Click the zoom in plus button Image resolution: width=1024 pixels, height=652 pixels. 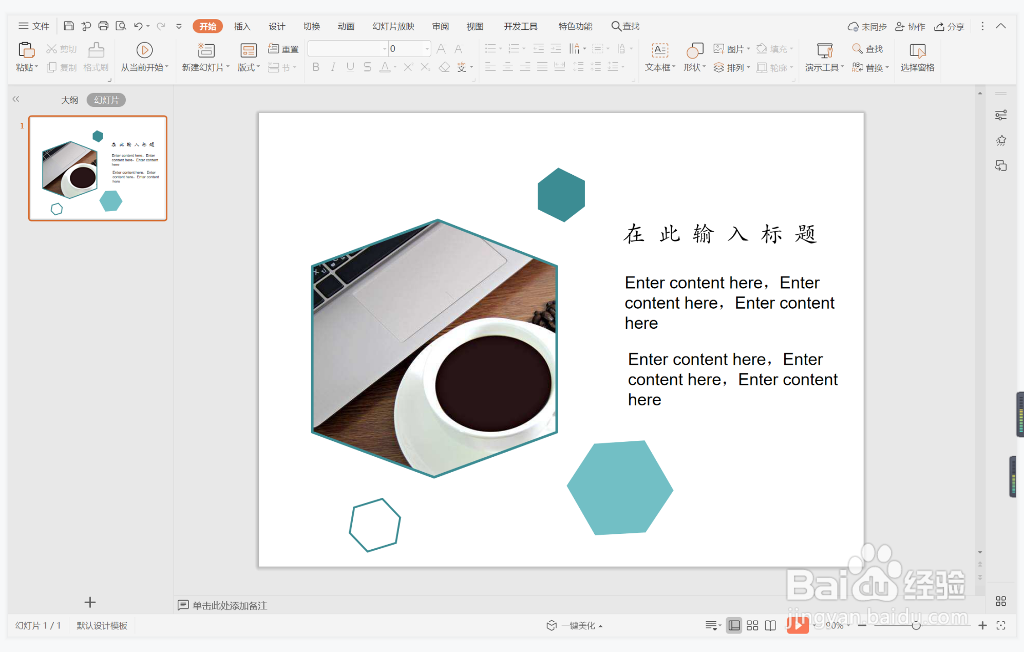[x=982, y=625]
